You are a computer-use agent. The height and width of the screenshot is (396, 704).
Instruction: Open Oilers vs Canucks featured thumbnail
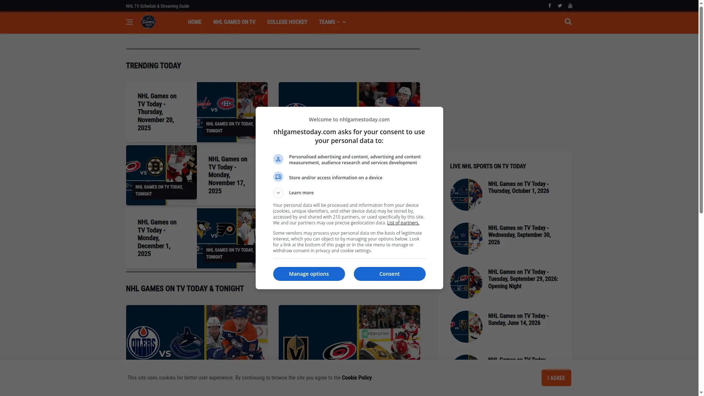click(x=197, y=332)
